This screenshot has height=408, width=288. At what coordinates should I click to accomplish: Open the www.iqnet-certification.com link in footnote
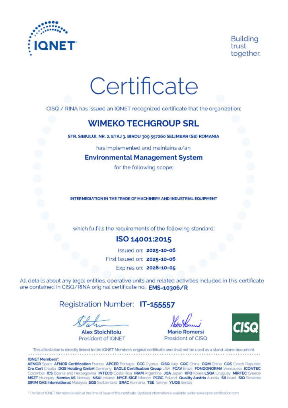tap(217, 393)
